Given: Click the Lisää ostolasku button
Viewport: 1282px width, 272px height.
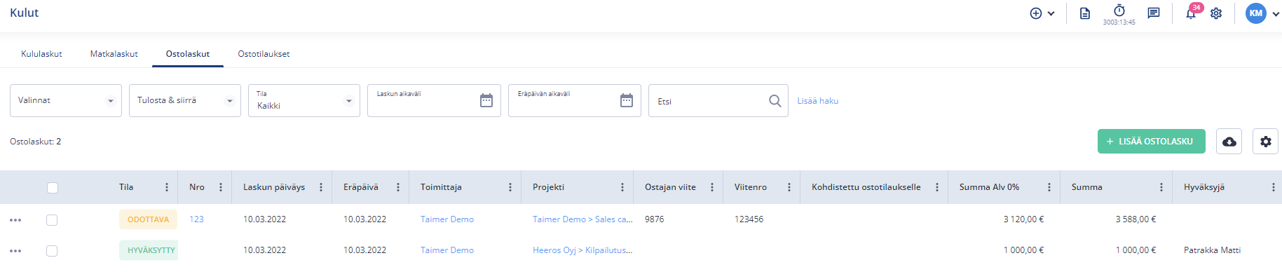Looking at the screenshot, I should tap(1152, 142).
